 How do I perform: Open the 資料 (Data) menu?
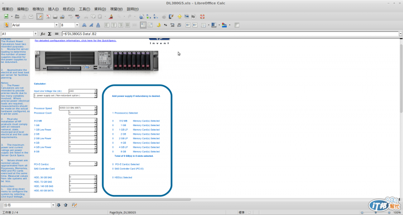100,9
